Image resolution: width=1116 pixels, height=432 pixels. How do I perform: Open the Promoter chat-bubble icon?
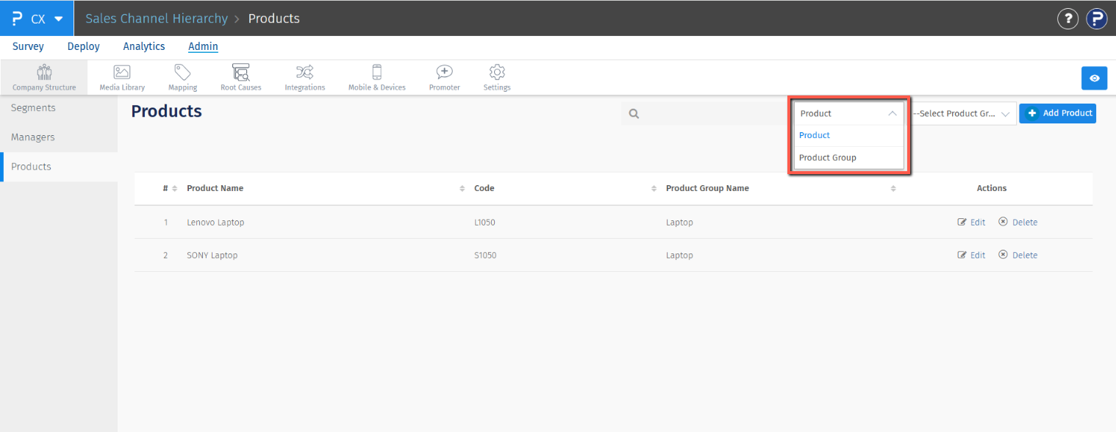(444, 72)
